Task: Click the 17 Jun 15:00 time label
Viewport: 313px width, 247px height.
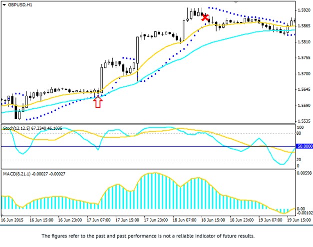Action: point(127,220)
